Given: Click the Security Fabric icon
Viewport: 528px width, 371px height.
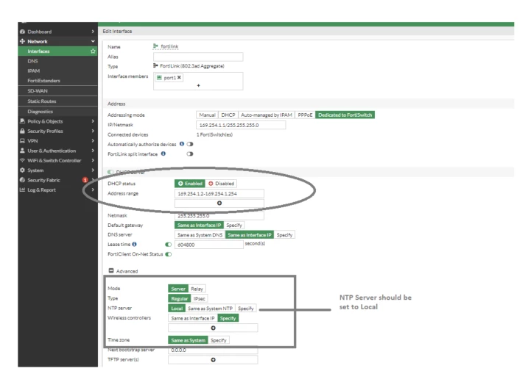Looking at the screenshot, I should coord(22,180).
